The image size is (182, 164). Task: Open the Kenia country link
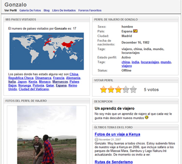coord(33,82)
